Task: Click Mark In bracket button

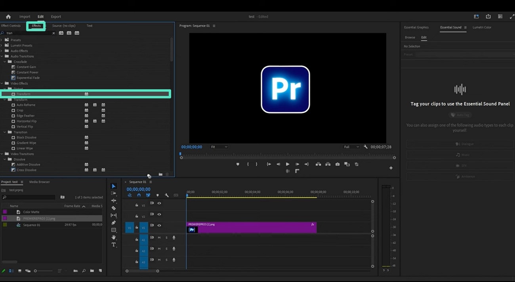Action: click(248, 164)
